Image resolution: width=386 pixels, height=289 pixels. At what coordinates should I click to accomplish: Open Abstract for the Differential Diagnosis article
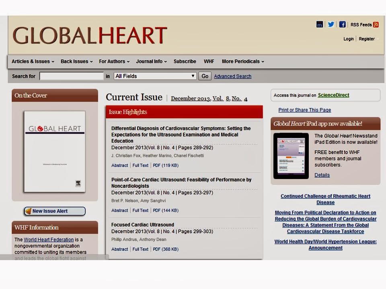[x=120, y=165]
